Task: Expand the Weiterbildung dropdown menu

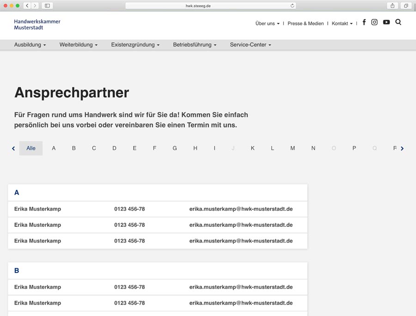Action: pos(79,45)
